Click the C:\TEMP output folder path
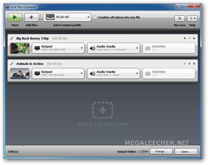The width and height of the screenshot is (208, 165). [x=143, y=151]
